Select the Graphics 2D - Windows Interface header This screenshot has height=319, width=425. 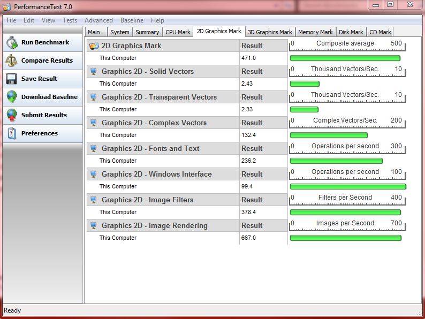(x=163, y=174)
